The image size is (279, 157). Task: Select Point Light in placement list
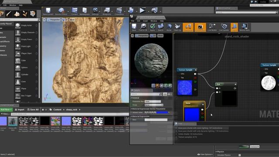coord(26,47)
